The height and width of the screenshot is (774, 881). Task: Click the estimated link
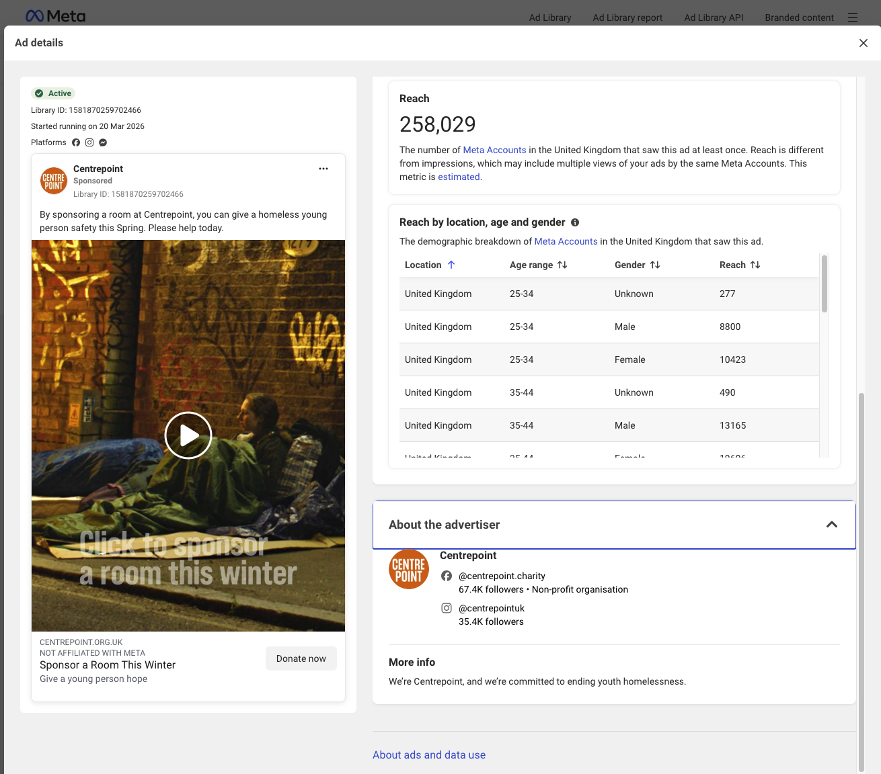tap(459, 177)
